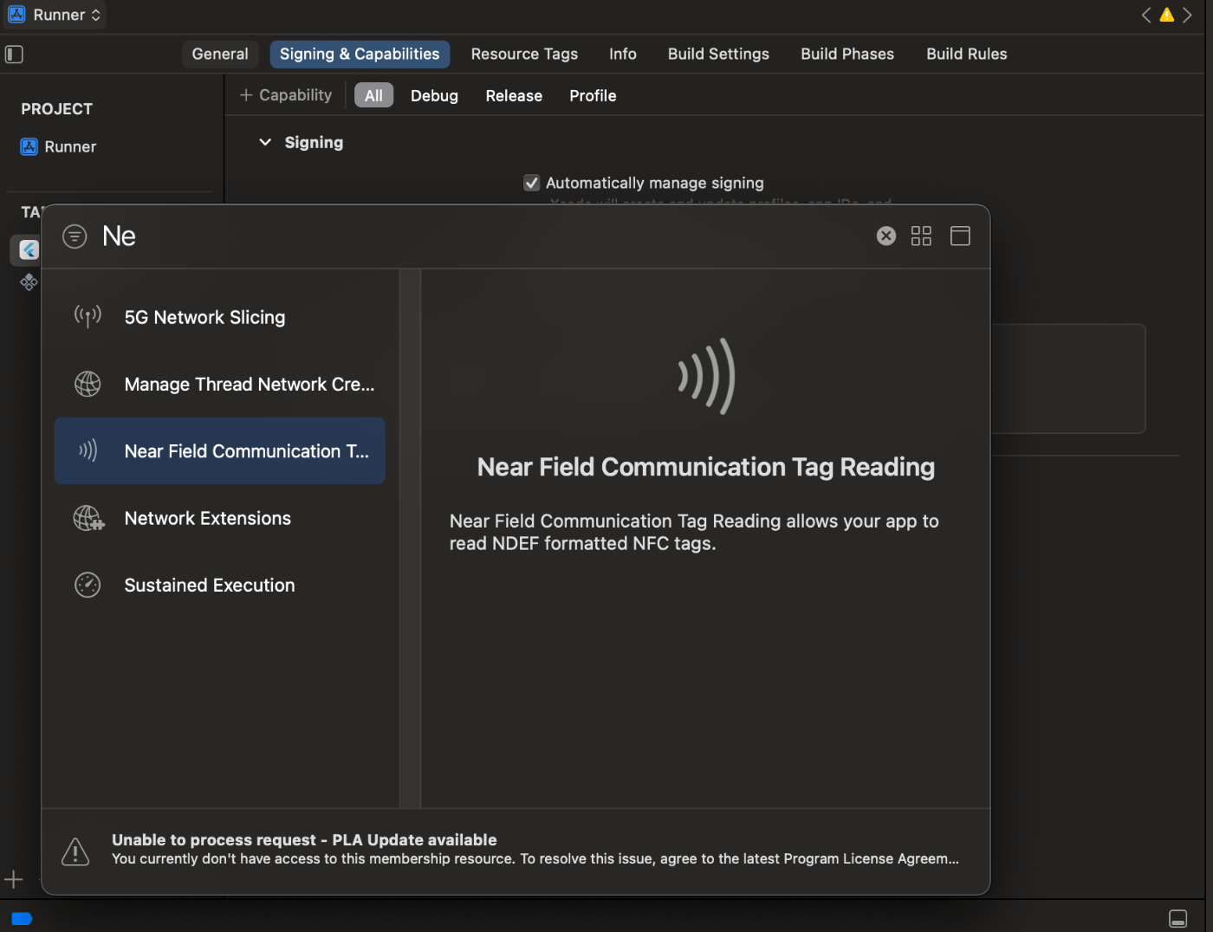
Task: Go to the next issue arrow
Action: tap(1187, 15)
